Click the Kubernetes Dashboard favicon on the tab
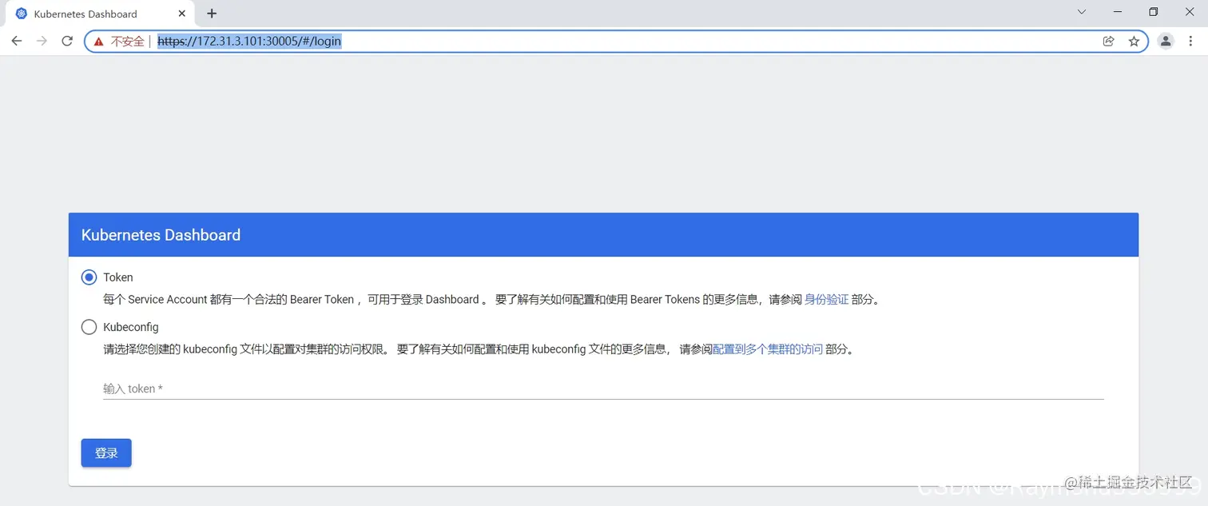Image resolution: width=1208 pixels, height=506 pixels. 21,13
